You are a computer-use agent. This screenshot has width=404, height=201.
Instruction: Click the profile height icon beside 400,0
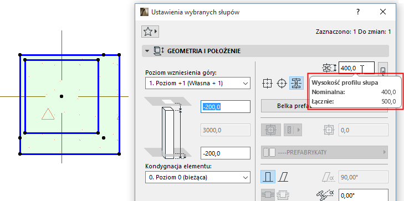click(330, 68)
